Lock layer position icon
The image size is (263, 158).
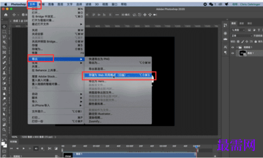click(247, 42)
